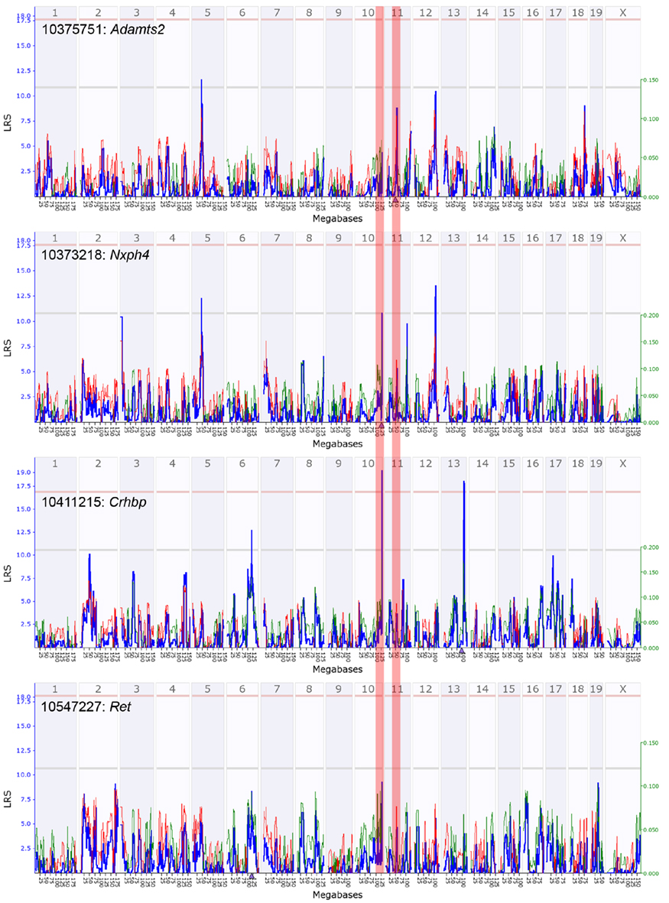Viewport: 669px width, 903px height.
Task: Click the 12.5 LRS tick in Adamts2 map
Action: coord(24,71)
